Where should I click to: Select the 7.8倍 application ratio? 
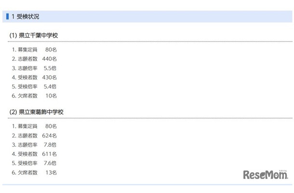point(50,145)
